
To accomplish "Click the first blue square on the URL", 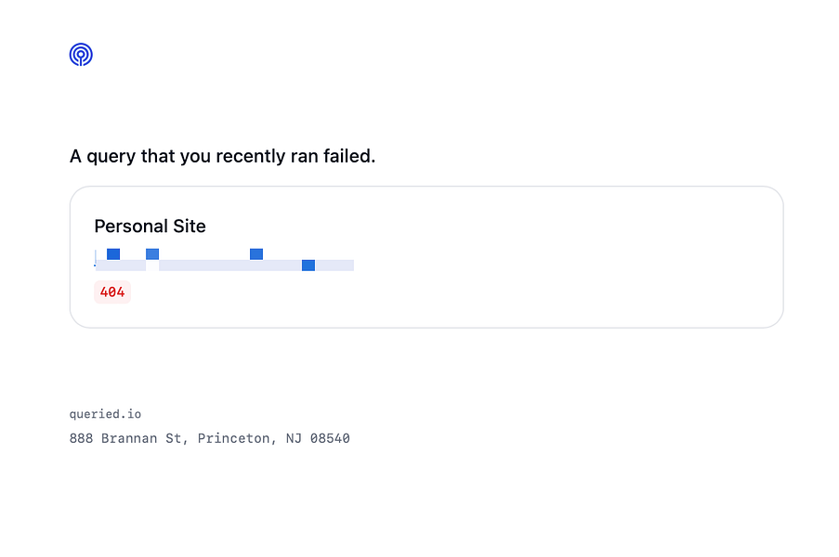I will pos(113,254).
